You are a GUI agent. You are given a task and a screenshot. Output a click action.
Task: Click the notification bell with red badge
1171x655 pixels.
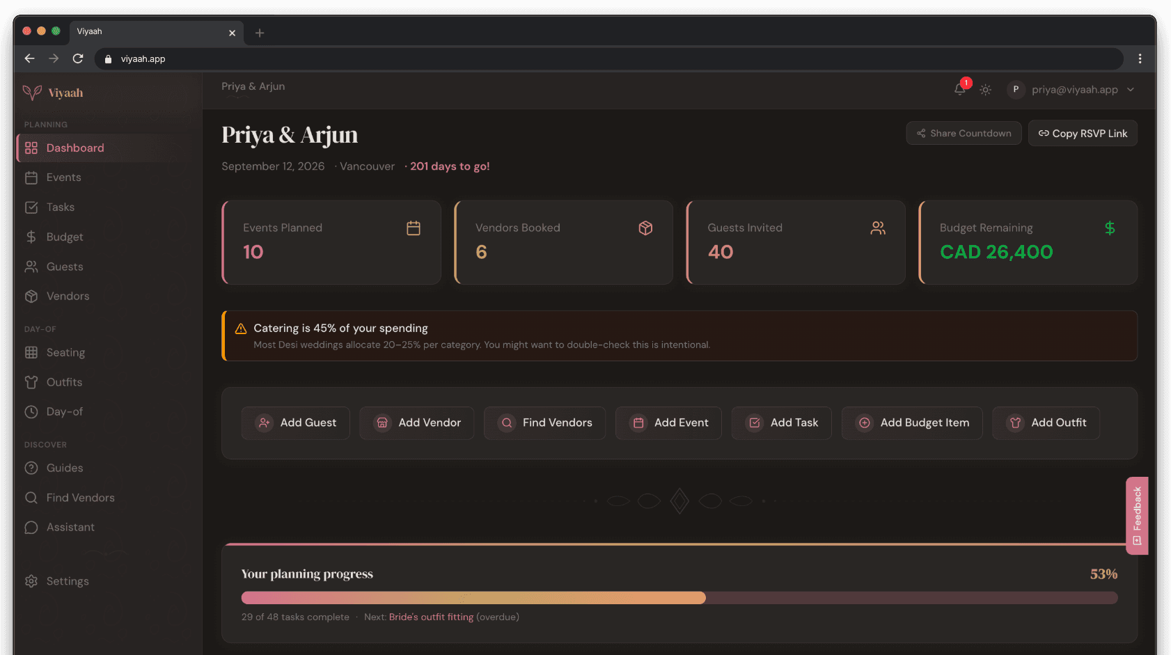click(959, 90)
